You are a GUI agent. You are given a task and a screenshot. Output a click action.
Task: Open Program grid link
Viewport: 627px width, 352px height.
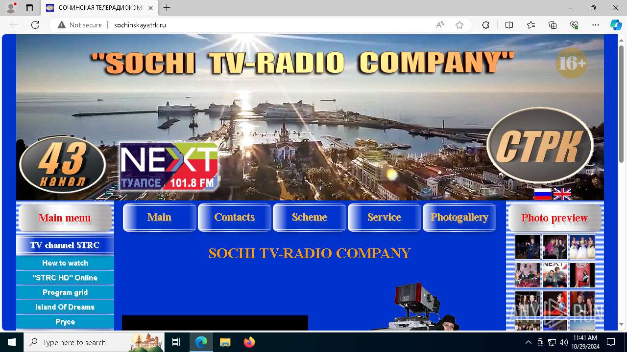point(65,292)
